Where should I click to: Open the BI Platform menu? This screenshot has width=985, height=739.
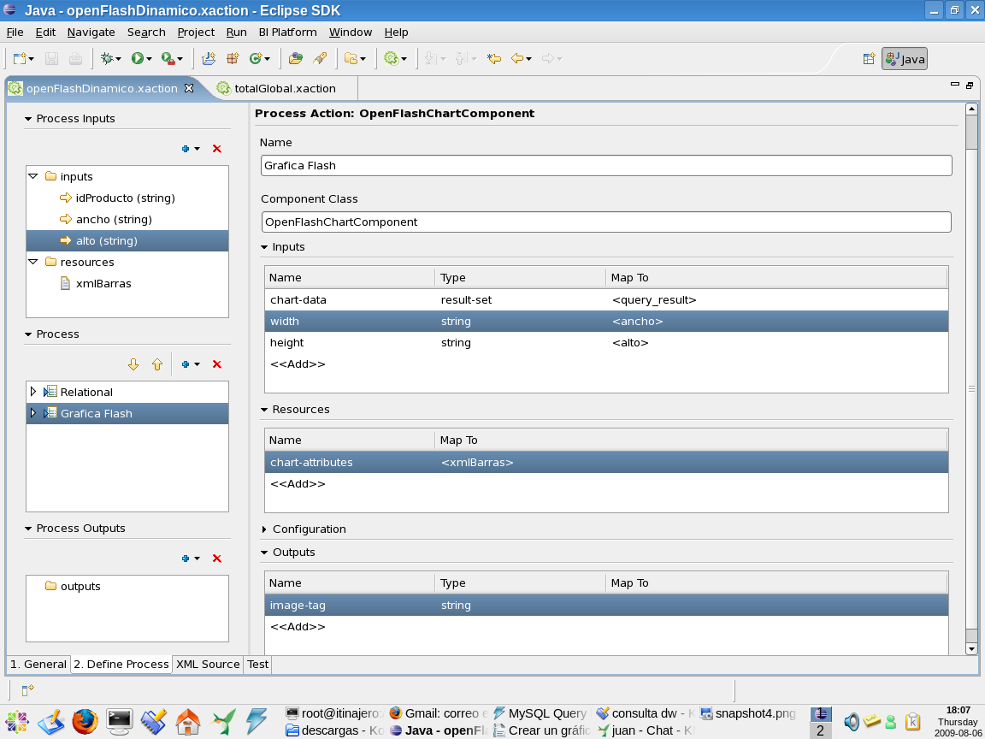pyautogui.click(x=287, y=32)
